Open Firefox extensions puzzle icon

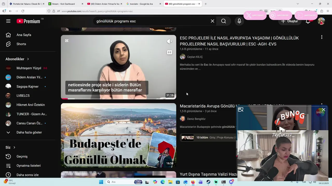click(x=322, y=11)
